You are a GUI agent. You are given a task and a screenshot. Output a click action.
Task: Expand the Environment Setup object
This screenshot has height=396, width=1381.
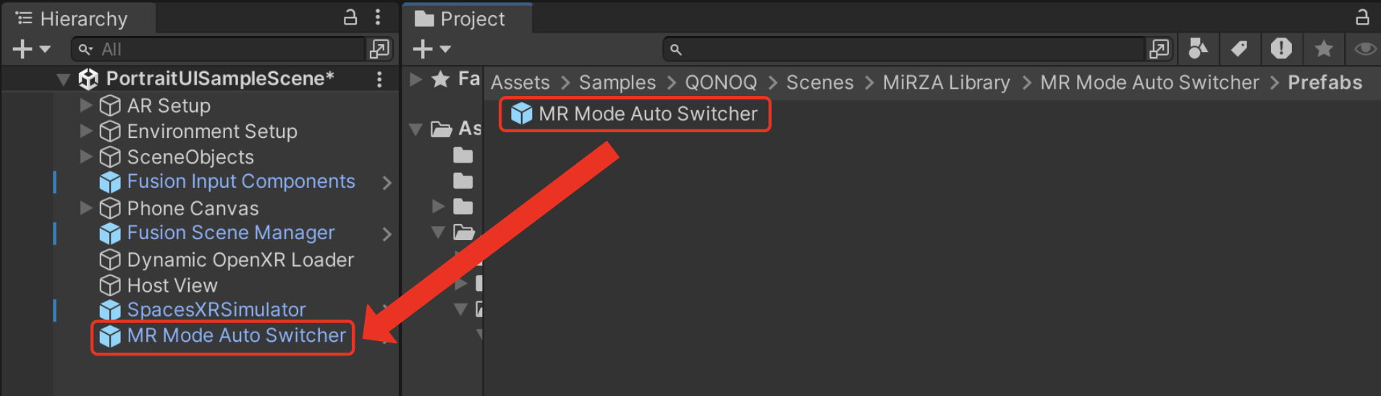[x=86, y=131]
